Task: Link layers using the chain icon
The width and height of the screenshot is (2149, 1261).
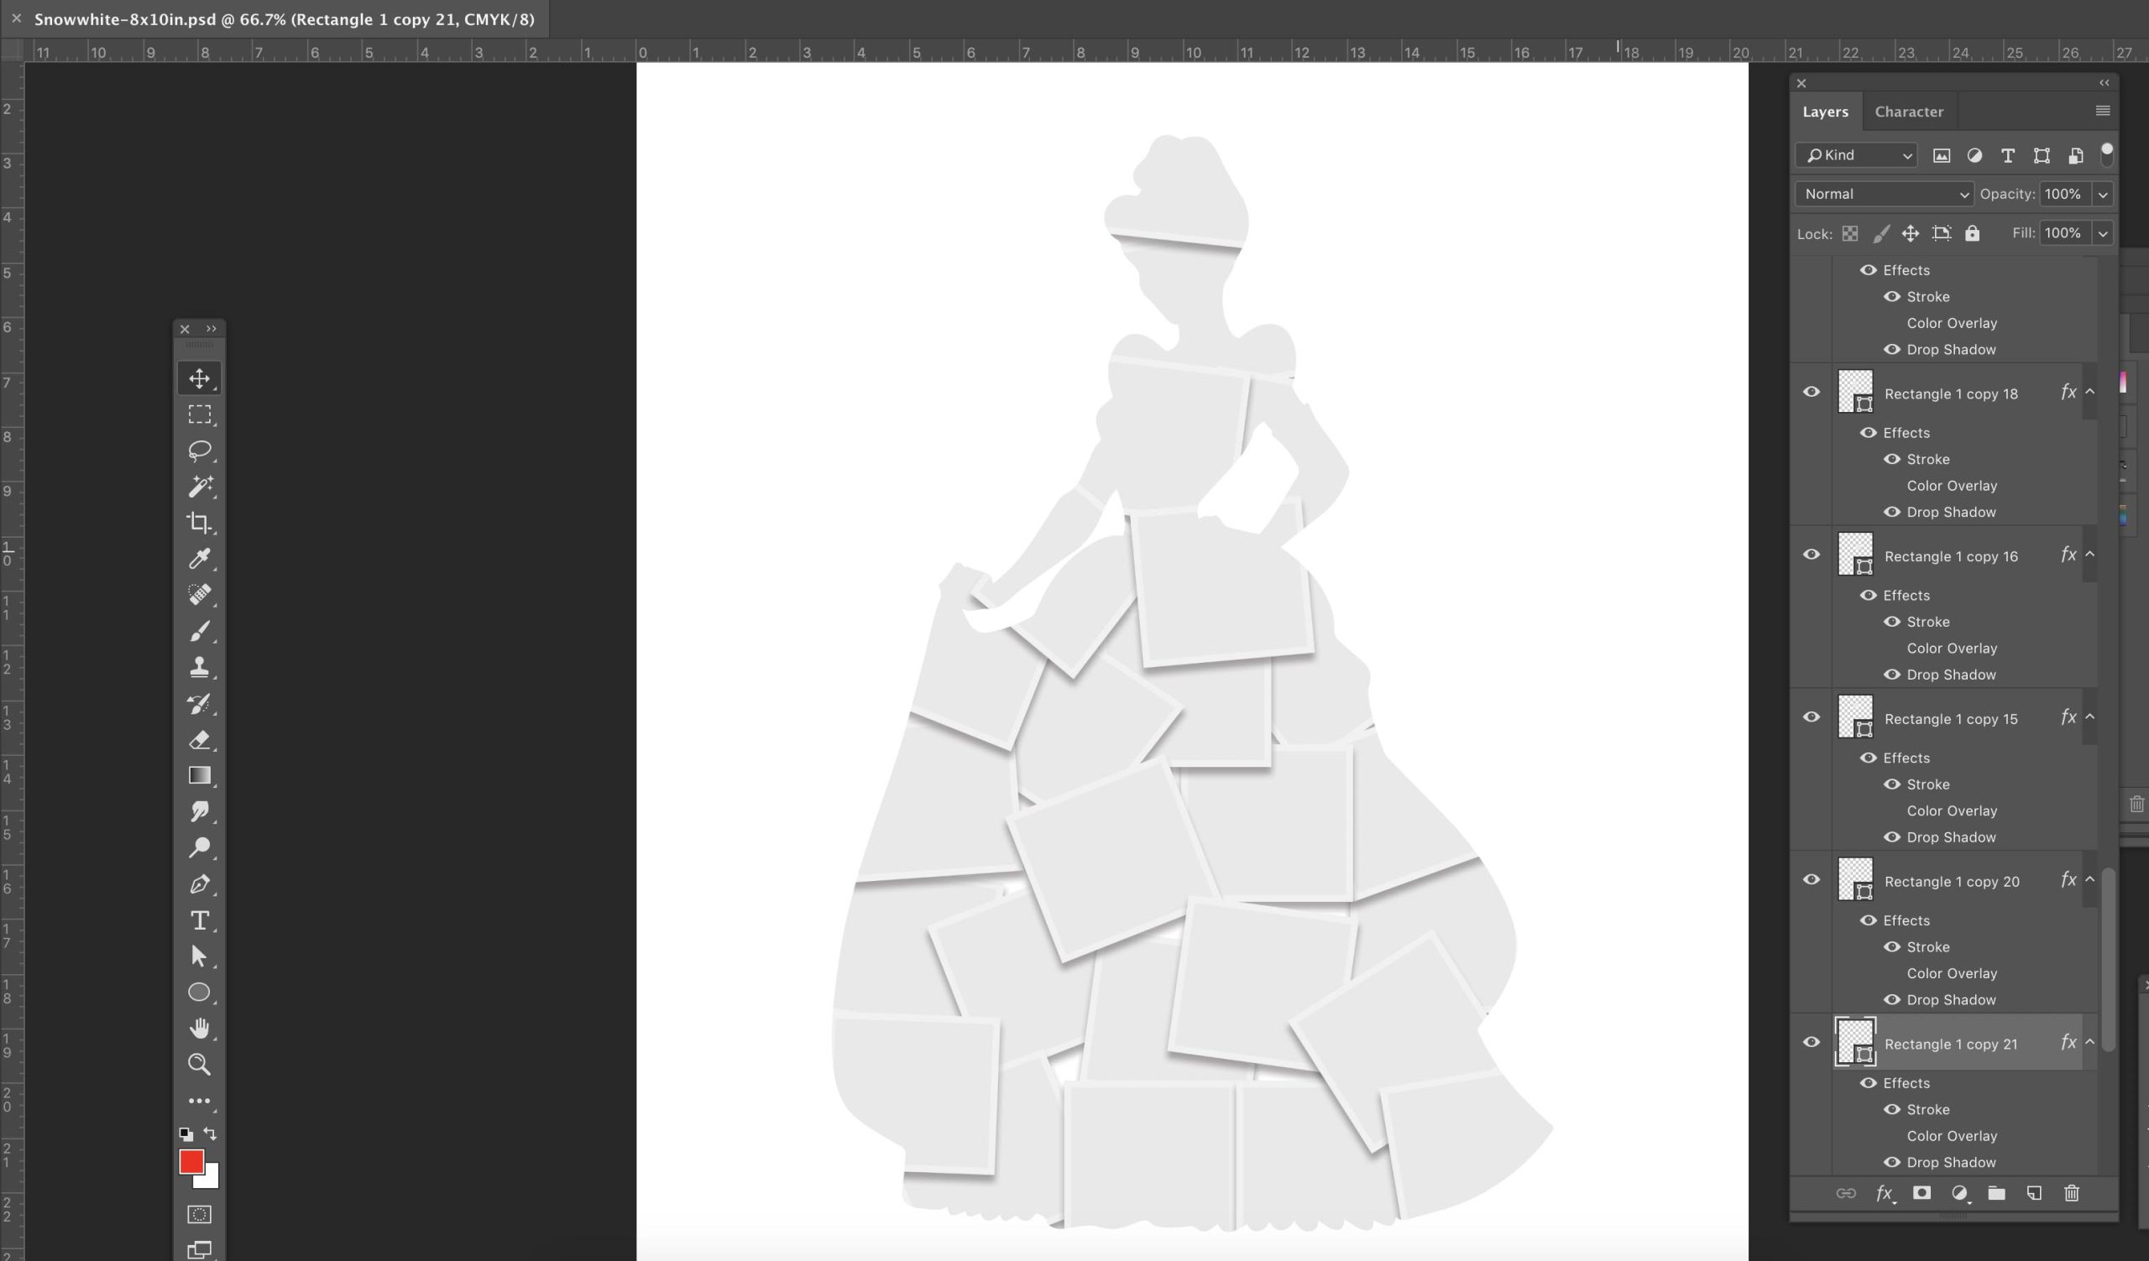Action: (1846, 1193)
